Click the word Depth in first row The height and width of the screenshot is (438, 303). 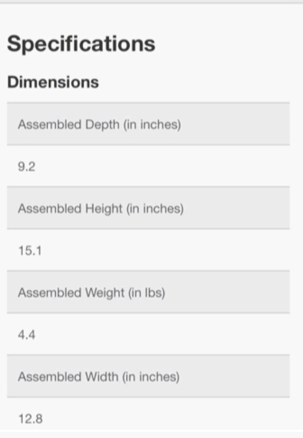point(102,125)
